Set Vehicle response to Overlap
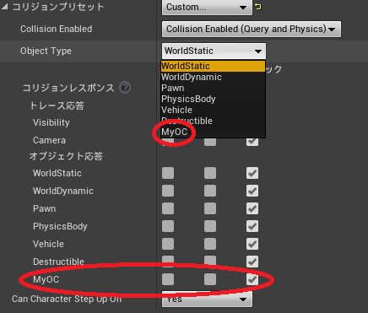368x313 pixels. [210, 244]
